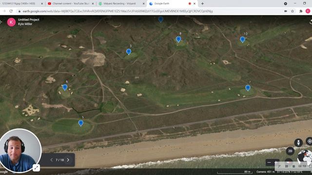
Task: Open placemark pin number 7
Action: click(x=248, y=87)
